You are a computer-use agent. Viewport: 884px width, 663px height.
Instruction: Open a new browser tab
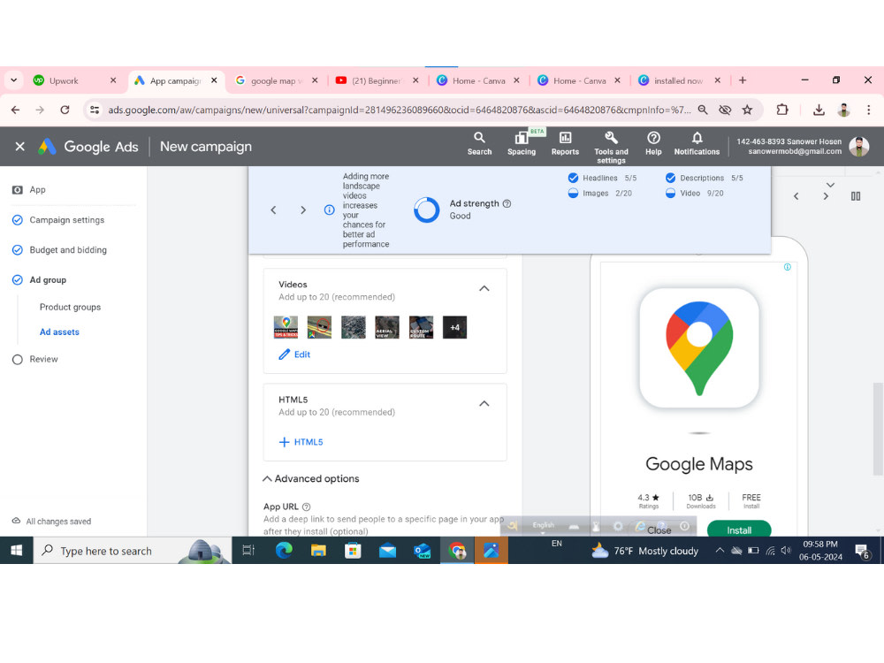743,80
